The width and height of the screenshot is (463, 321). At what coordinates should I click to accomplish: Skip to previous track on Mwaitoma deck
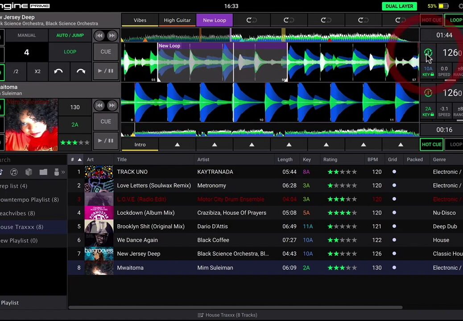click(x=99, y=105)
